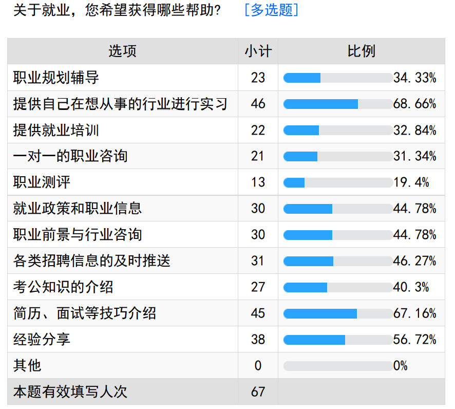The width and height of the screenshot is (455, 409).
Task: Click the 本题有效填写人次 footer label
Action: point(70,392)
